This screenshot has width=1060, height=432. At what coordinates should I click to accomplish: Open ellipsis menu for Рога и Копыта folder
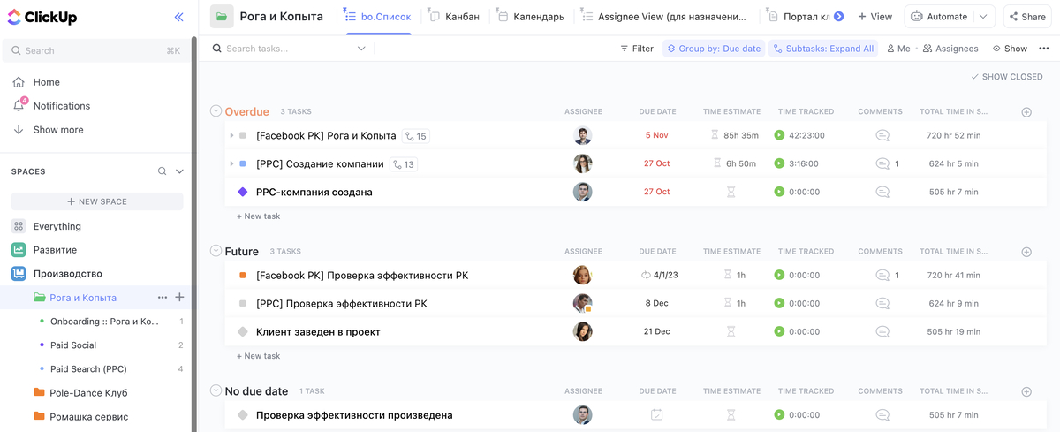click(162, 298)
